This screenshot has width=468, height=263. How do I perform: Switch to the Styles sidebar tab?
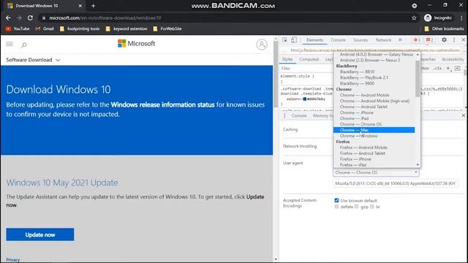(287, 59)
